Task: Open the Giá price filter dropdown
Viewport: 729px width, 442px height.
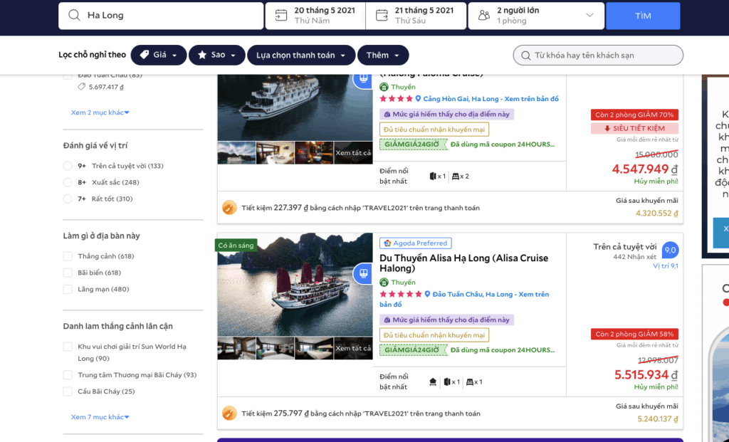Action: click(159, 55)
